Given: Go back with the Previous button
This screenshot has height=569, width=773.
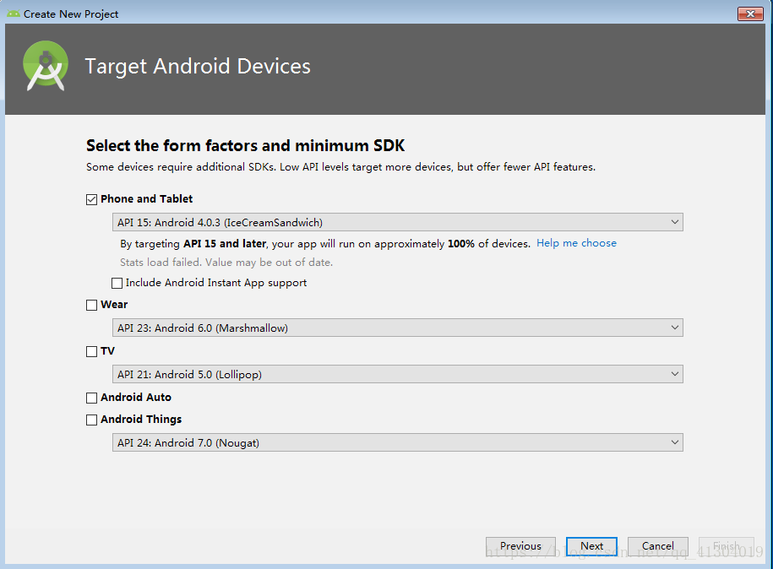Looking at the screenshot, I should 520,546.
